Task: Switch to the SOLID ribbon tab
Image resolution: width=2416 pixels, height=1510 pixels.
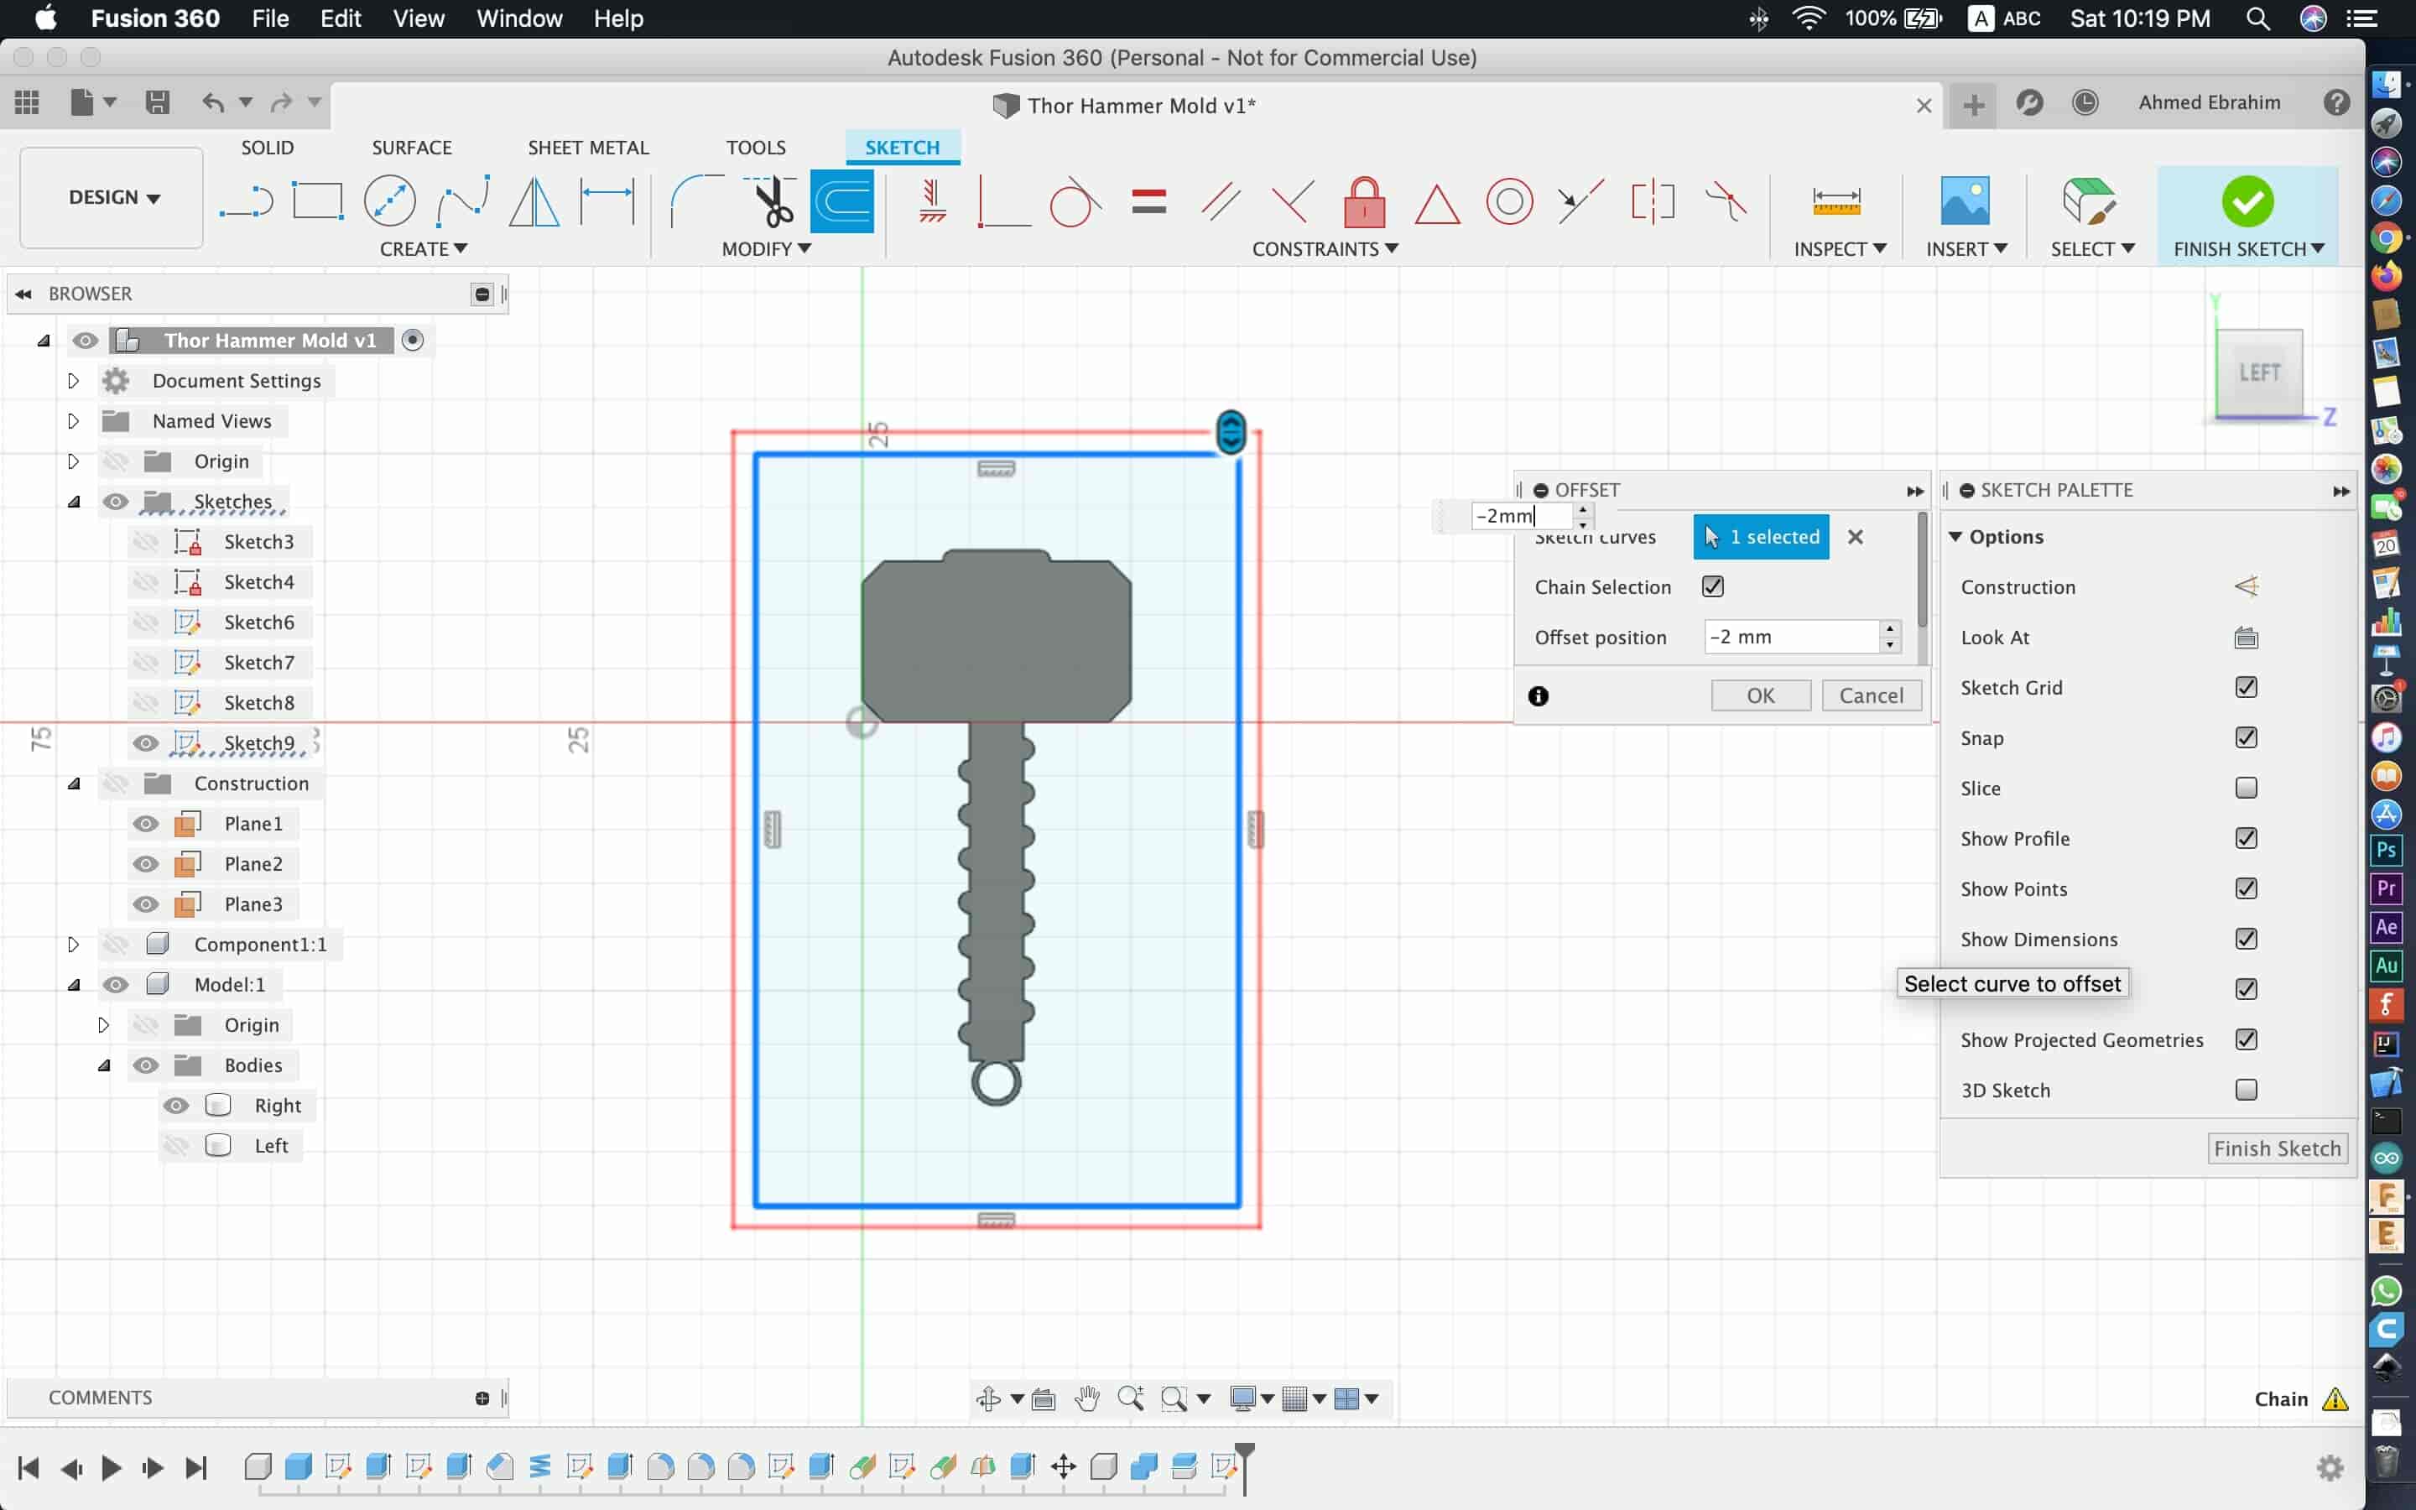Action: pos(266,146)
